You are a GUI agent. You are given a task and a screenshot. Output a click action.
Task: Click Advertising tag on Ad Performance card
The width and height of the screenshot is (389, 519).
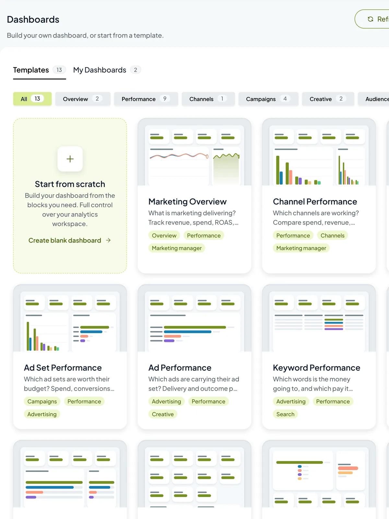point(167,402)
